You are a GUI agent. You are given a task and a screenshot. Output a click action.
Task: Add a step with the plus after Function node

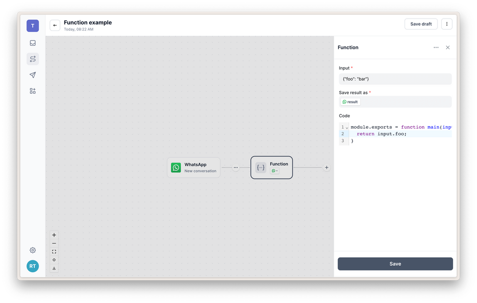click(x=326, y=167)
